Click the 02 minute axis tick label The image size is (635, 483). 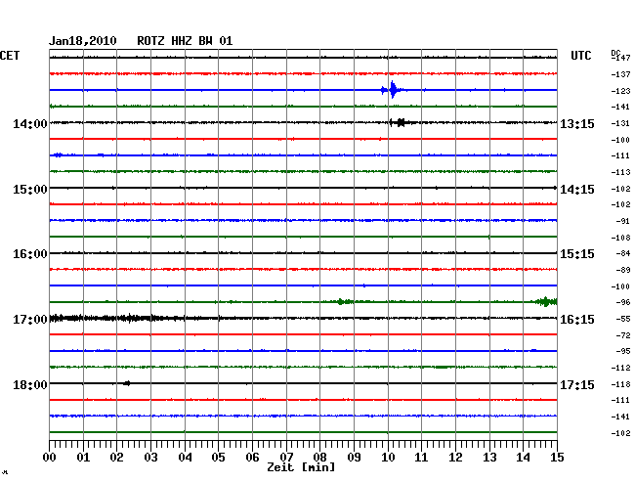tap(116, 458)
